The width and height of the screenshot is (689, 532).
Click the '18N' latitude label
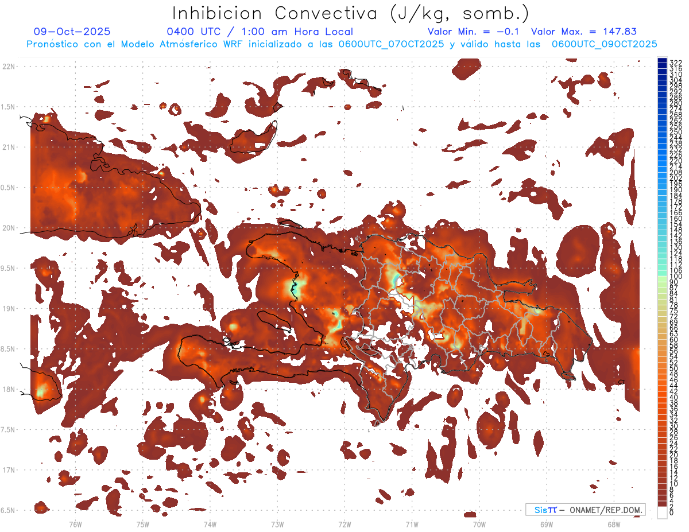[x=9, y=390]
